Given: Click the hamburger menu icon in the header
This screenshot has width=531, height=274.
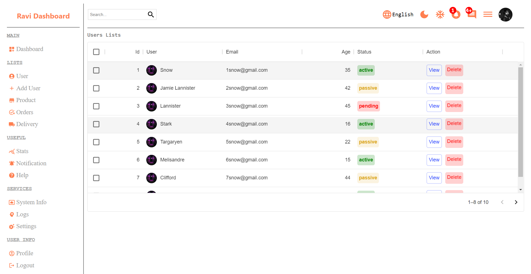Looking at the screenshot, I should 488,14.
